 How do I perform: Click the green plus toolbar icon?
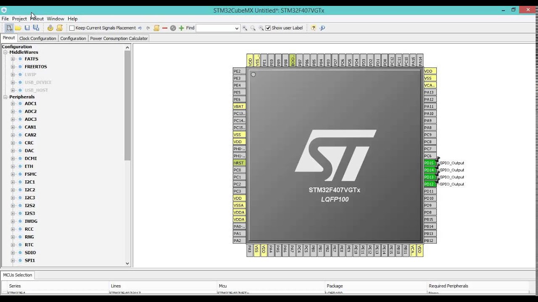pos(181,28)
